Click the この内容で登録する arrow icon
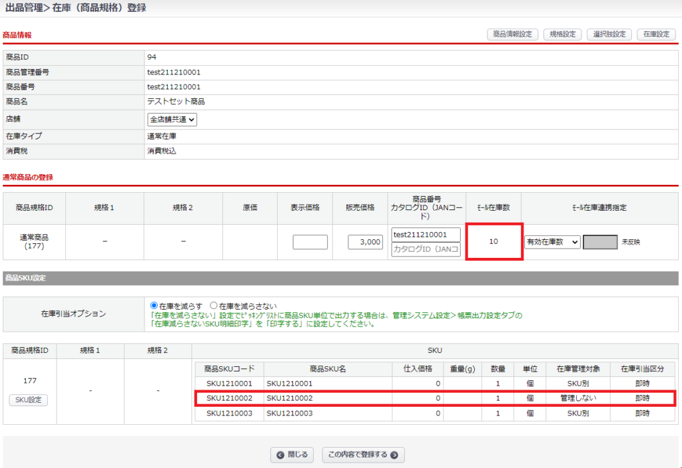 394,455
